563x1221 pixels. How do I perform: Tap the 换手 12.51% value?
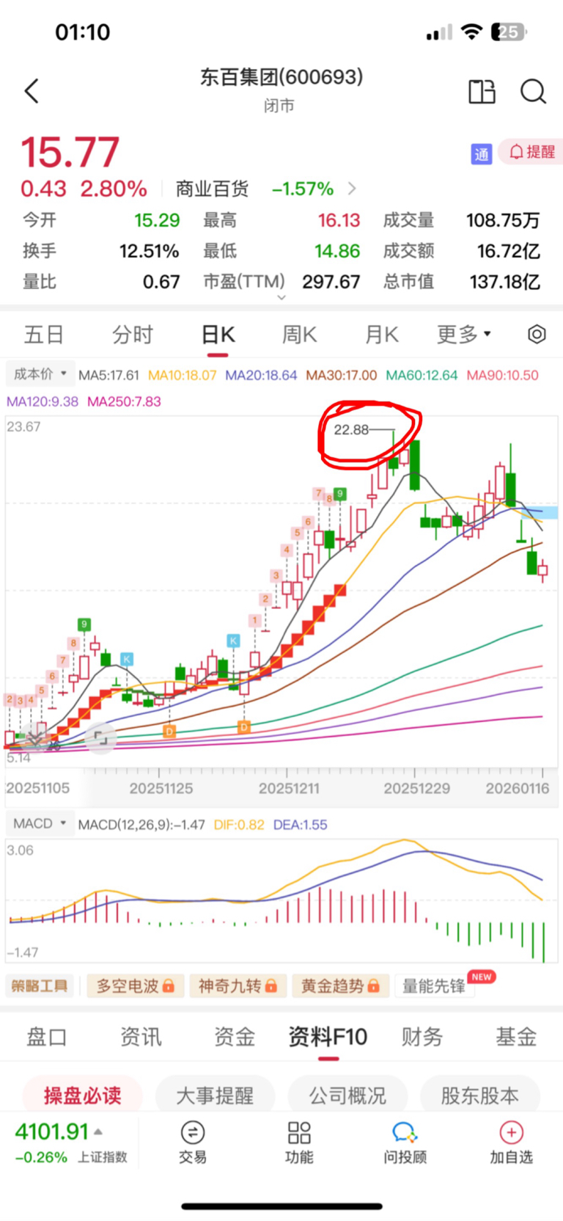[x=150, y=251]
